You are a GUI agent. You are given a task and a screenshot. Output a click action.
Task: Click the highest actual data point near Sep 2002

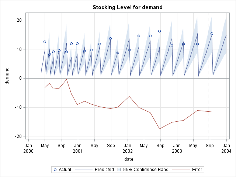[159, 31]
